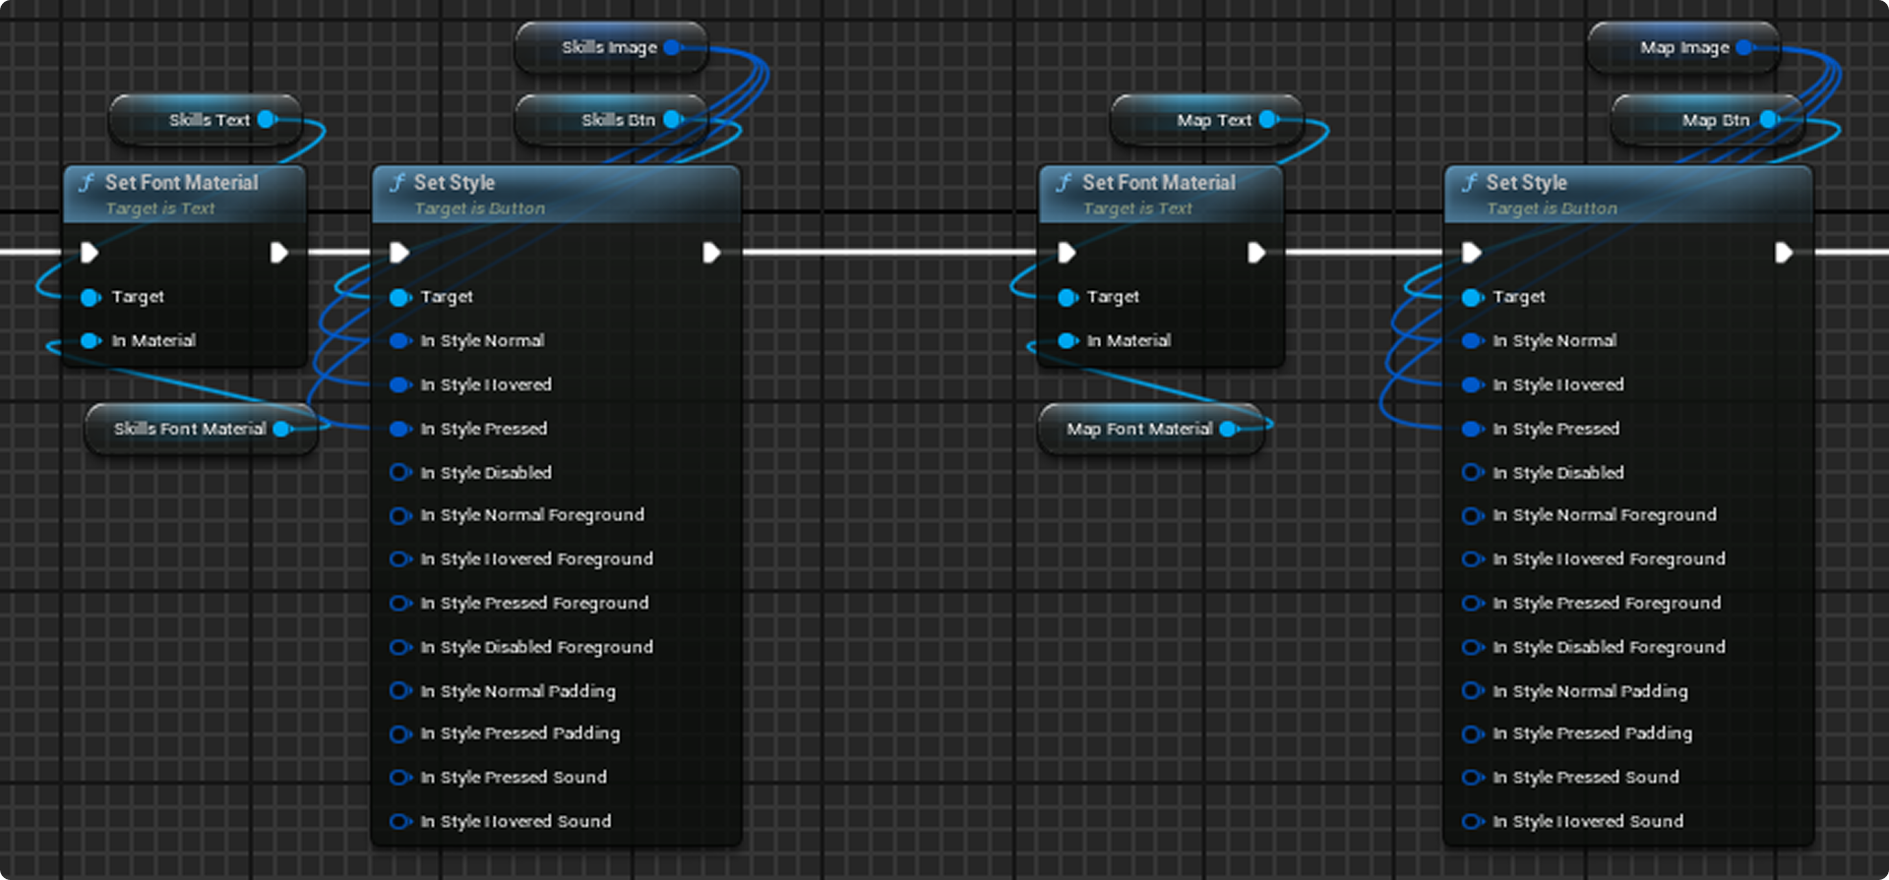1889x880 pixels.
Task: Click the Map Text node output pin
Action: (x=1269, y=120)
